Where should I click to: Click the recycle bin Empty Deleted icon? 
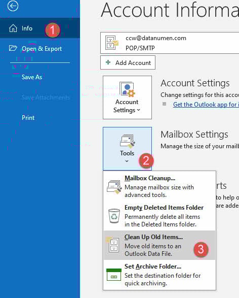pos(114,216)
